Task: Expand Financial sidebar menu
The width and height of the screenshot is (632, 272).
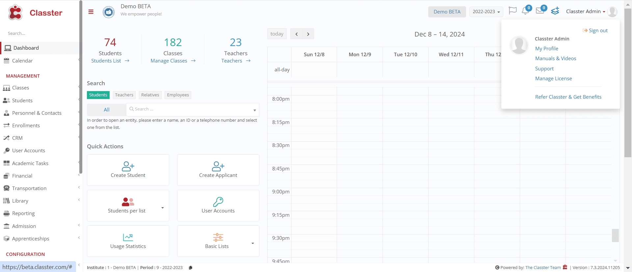Action: (x=39, y=176)
